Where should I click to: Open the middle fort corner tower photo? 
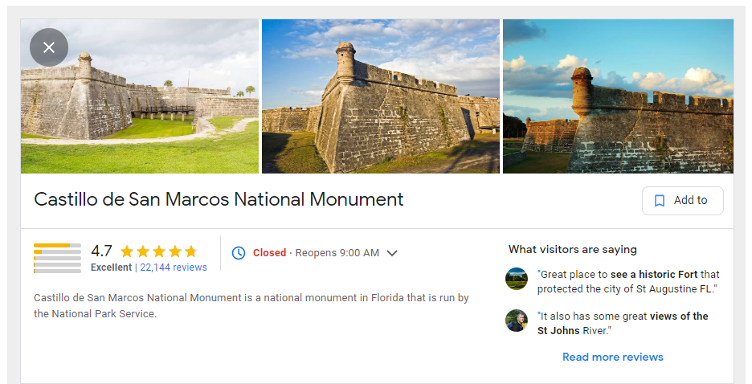381,96
